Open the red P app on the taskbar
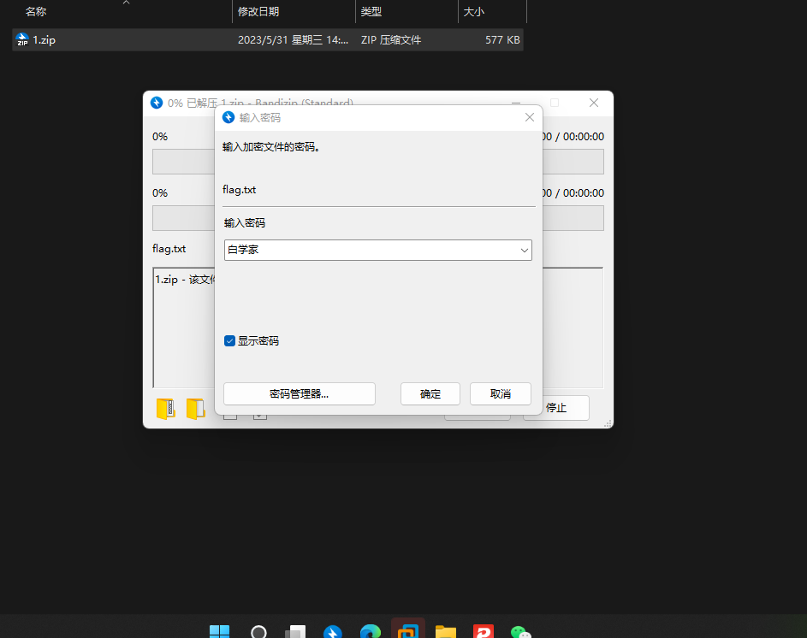The image size is (807, 638). click(x=484, y=631)
